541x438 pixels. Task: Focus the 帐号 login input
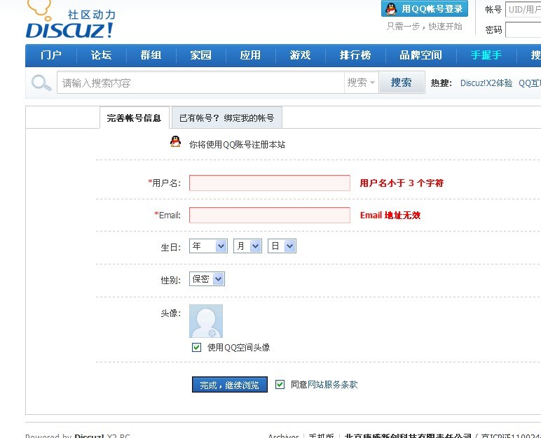(523, 9)
